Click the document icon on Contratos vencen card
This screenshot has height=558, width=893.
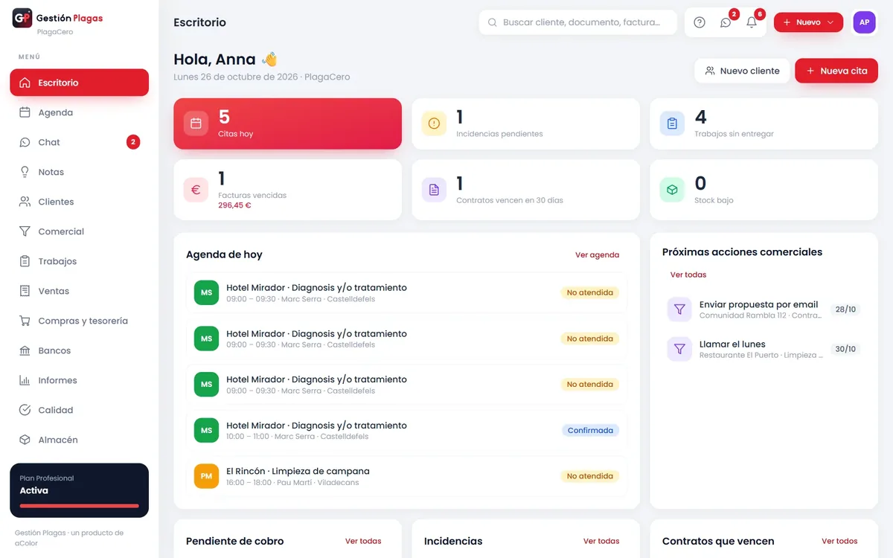(x=434, y=190)
